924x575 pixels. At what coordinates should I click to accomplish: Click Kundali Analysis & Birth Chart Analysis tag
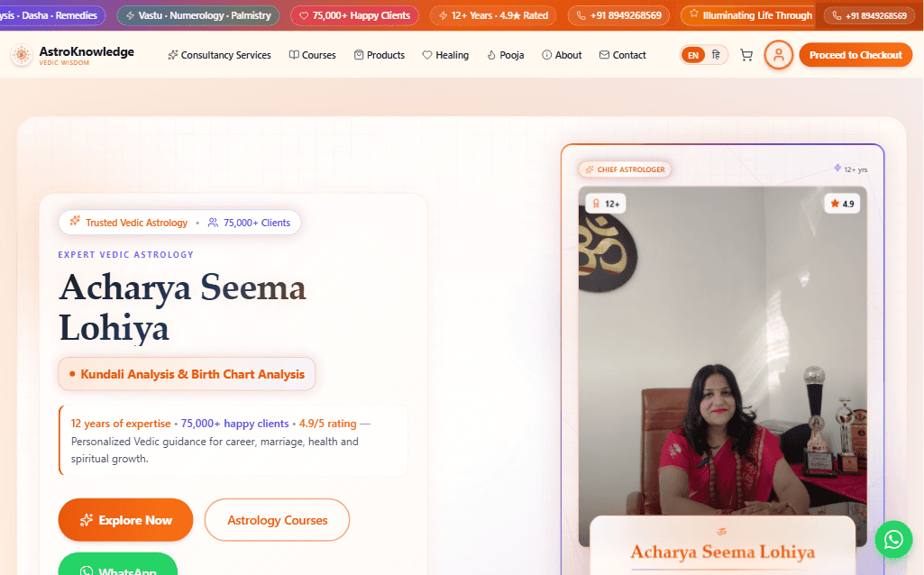click(x=187, y=374)
